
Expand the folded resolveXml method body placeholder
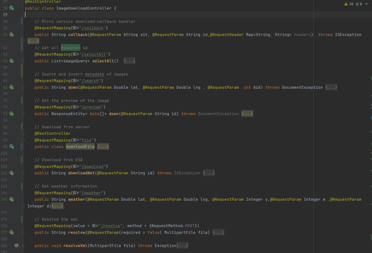[x=182, y=246]
